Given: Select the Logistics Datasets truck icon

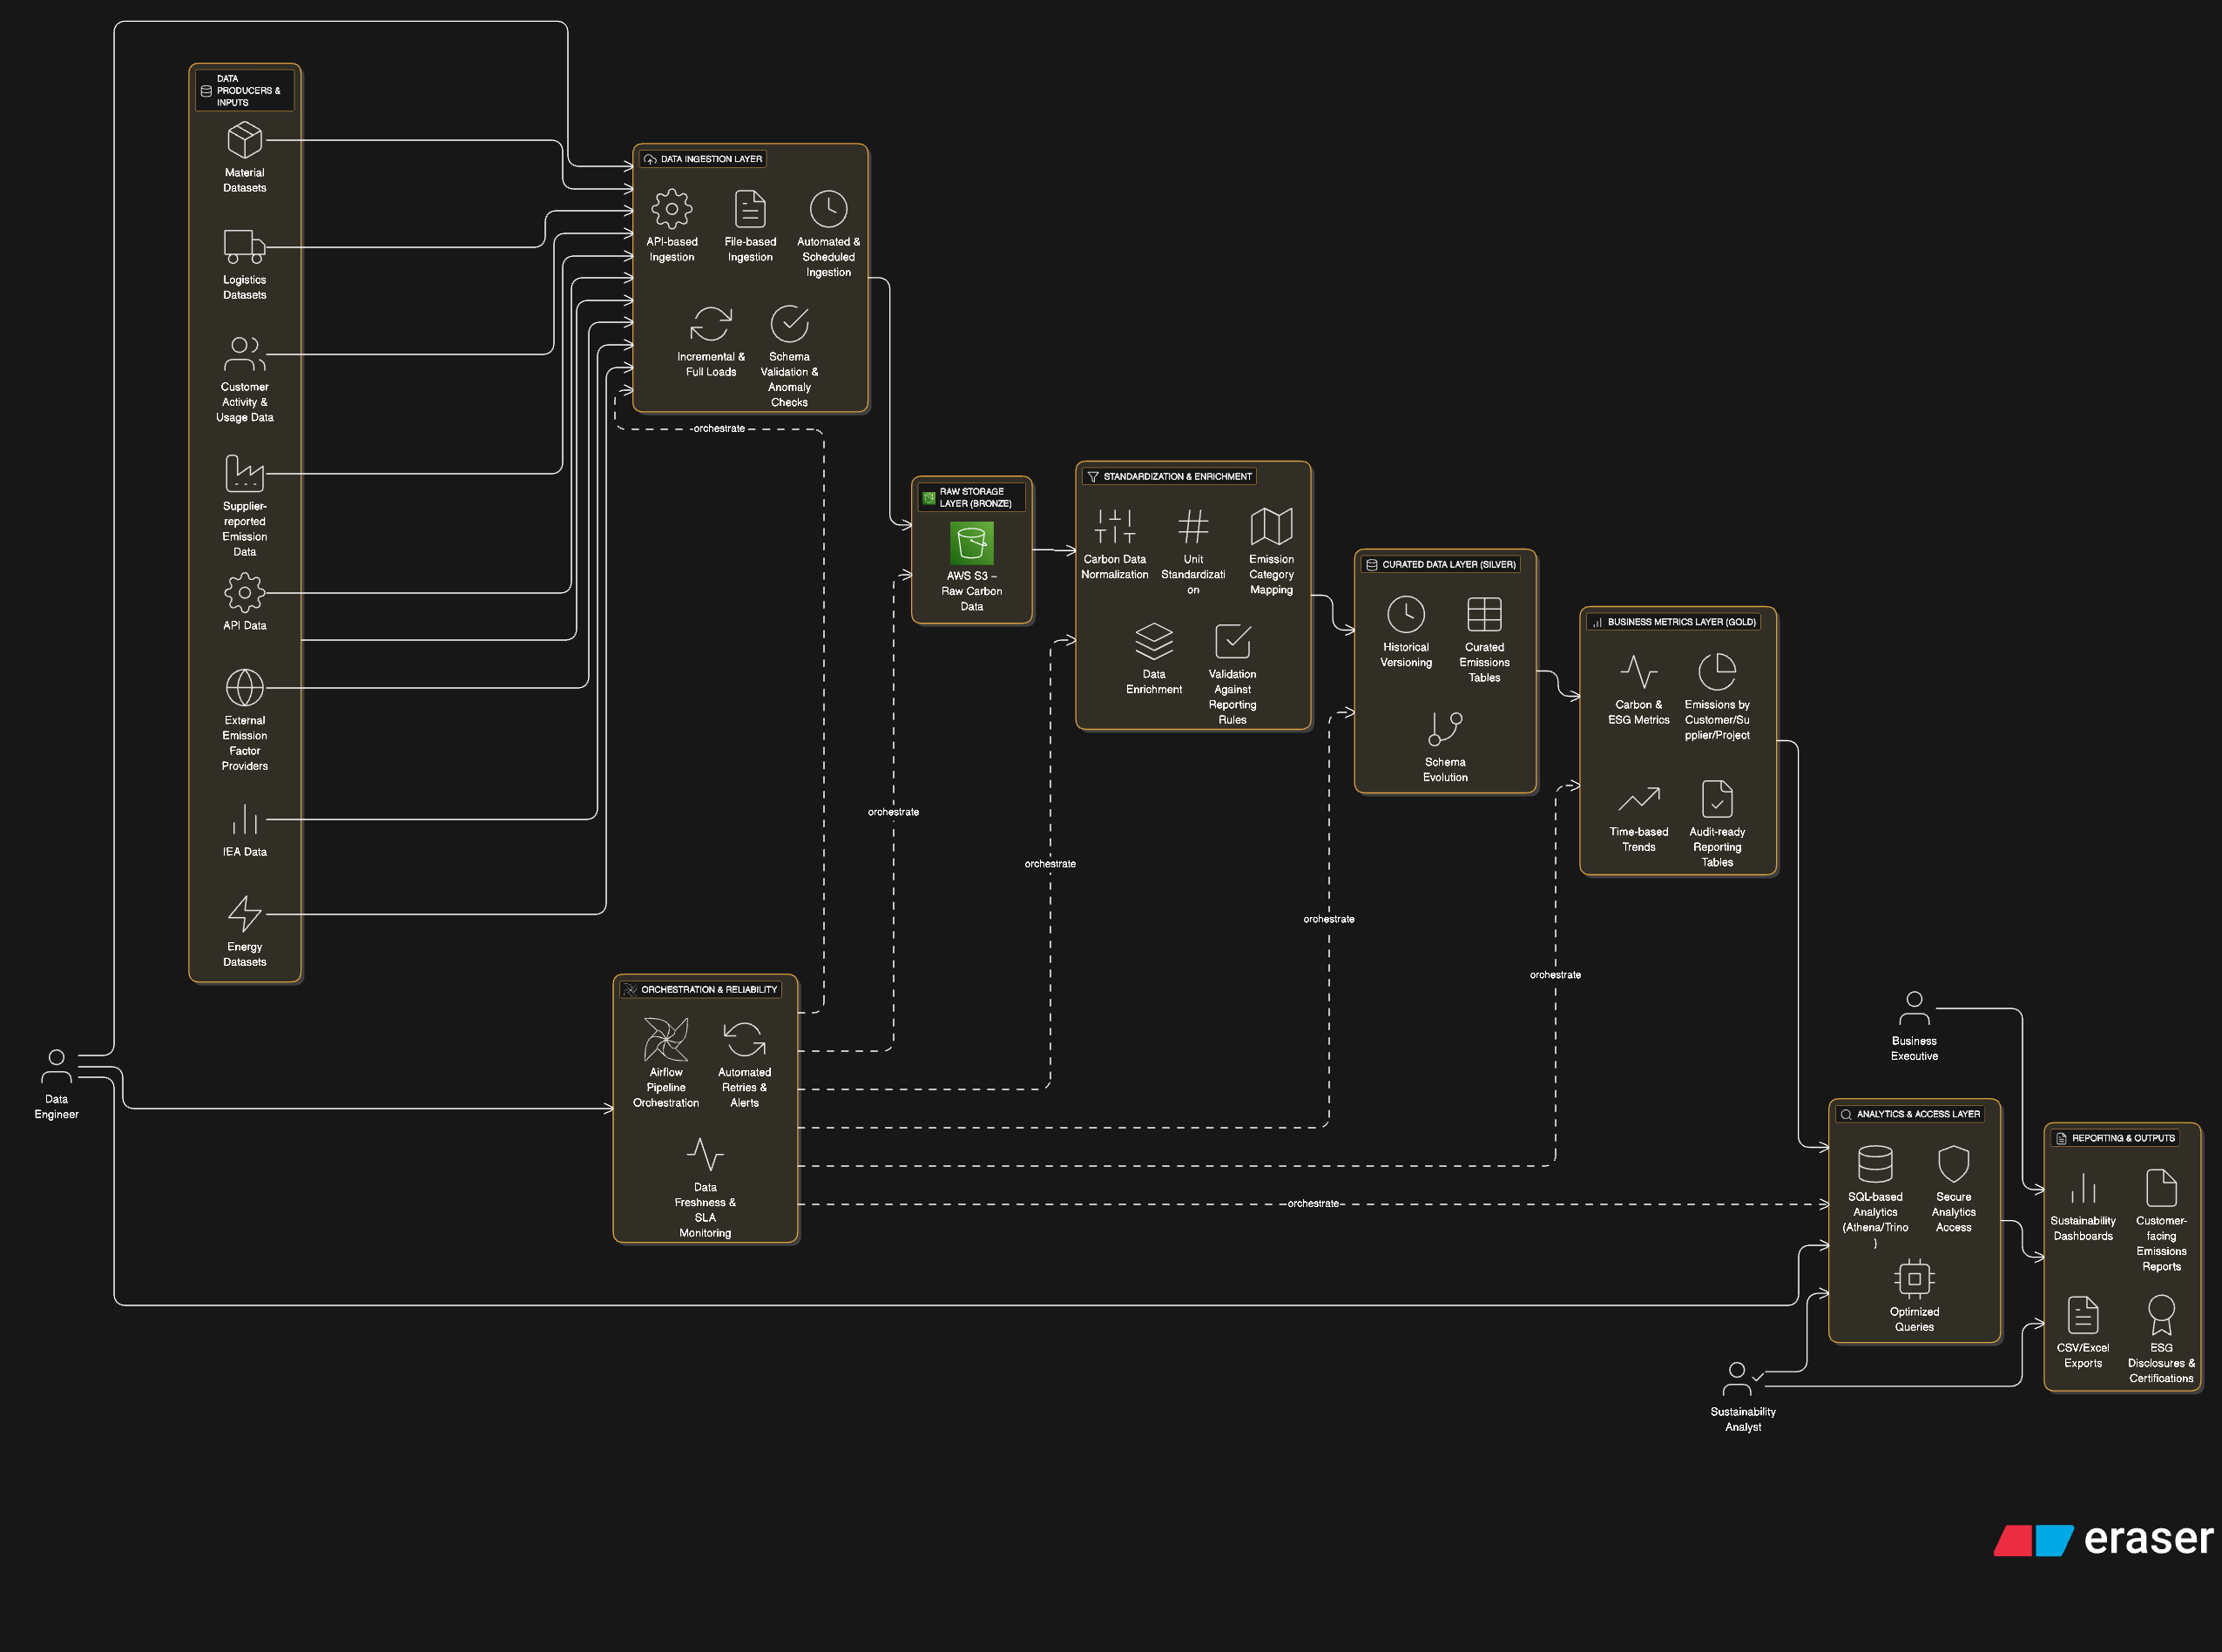Looking at the screenshot, I should click(244, 246).
